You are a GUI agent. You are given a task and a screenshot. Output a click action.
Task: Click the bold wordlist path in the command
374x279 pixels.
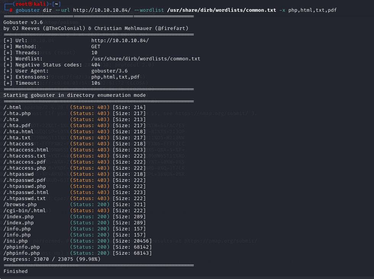tap(221, 10)
